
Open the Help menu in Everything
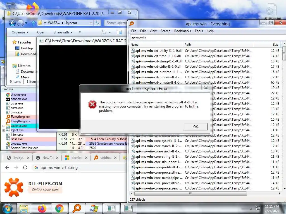(x=210, y=31)
